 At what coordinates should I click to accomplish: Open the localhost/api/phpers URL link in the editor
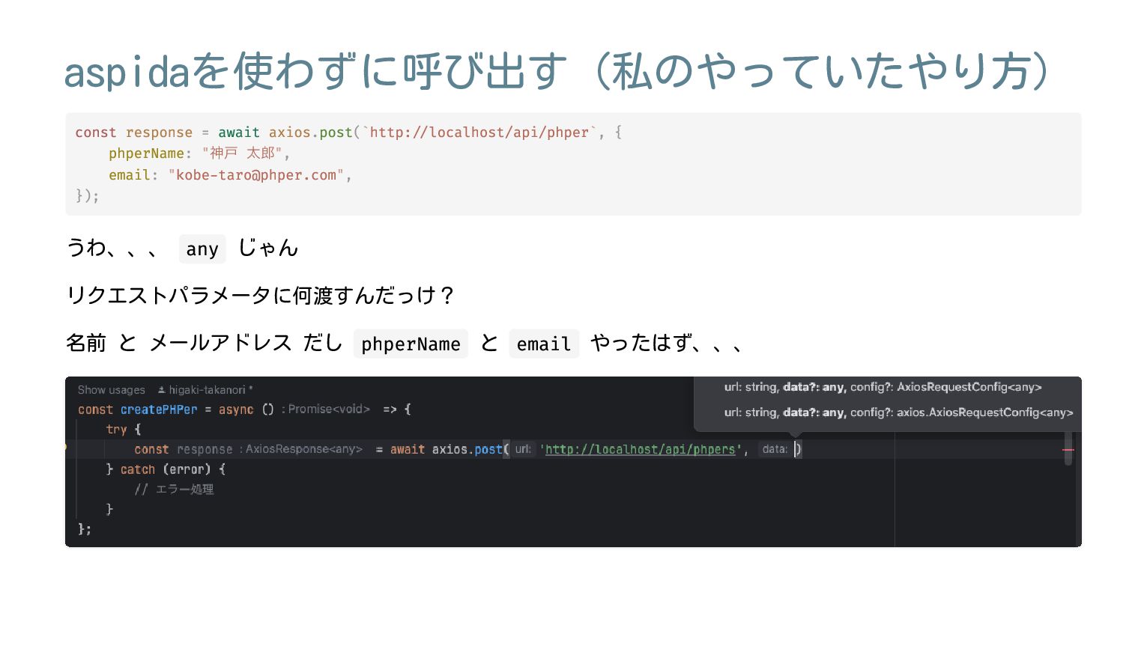(x=641, y=449)
